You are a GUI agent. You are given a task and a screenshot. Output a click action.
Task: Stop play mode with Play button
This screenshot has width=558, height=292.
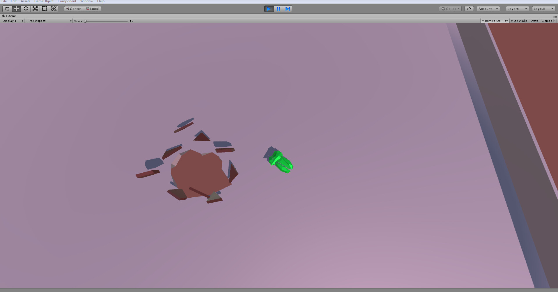269,9
